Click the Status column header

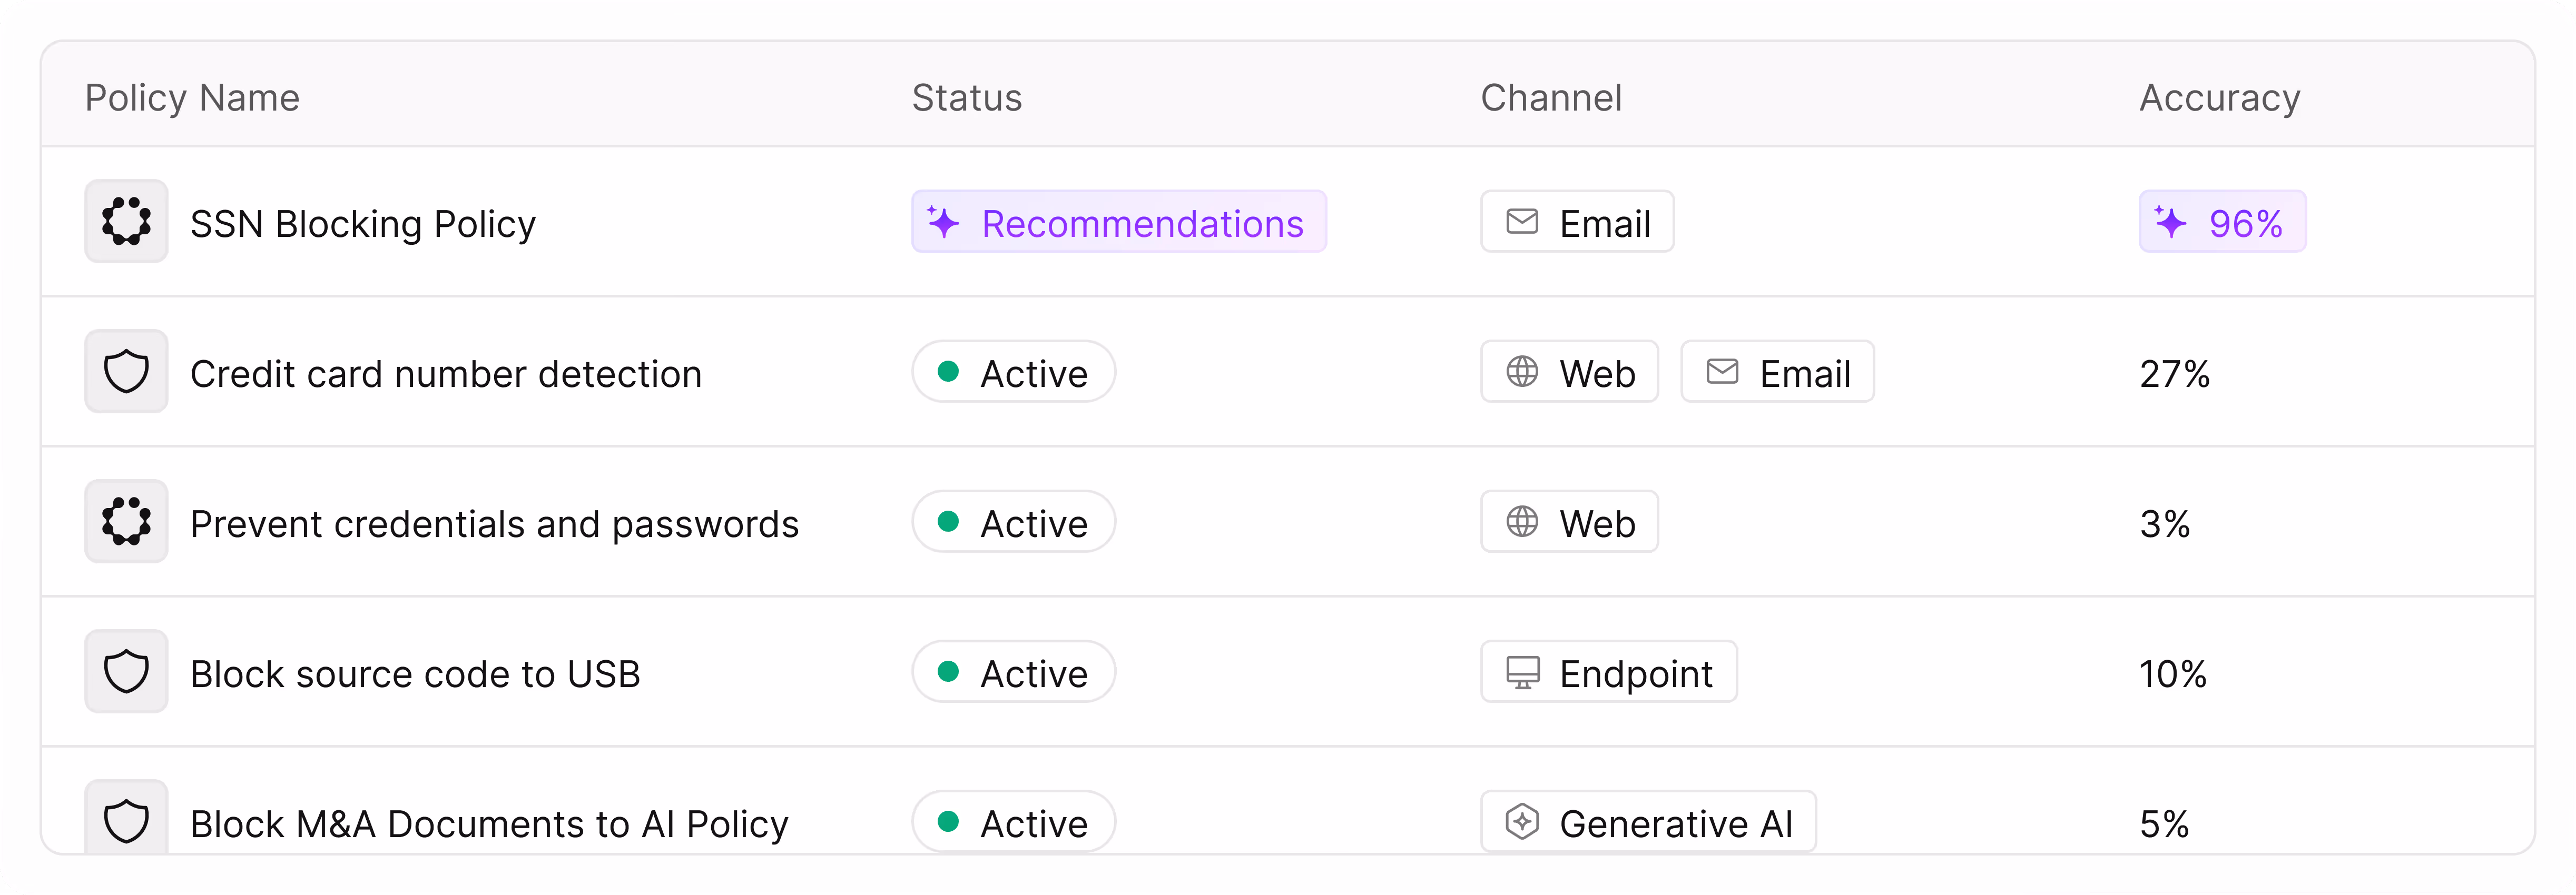966,98
